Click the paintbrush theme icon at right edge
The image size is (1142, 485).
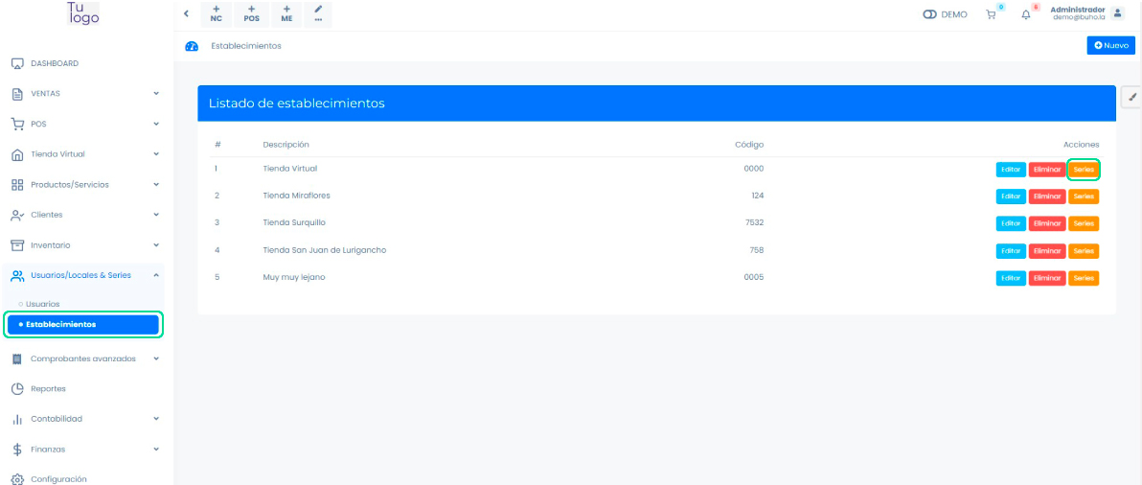(1131, 96)
